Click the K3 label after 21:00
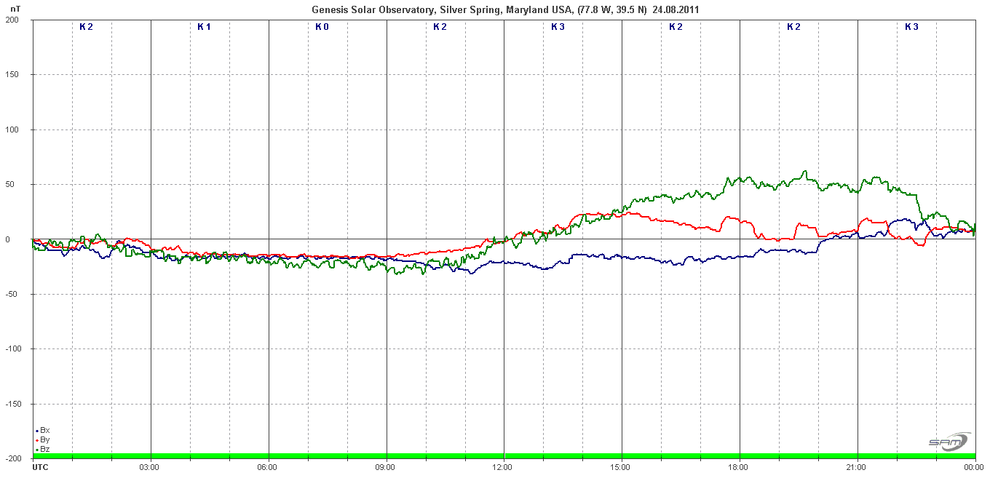The height and width of the screenshot is (478, 990). point(911,27)
